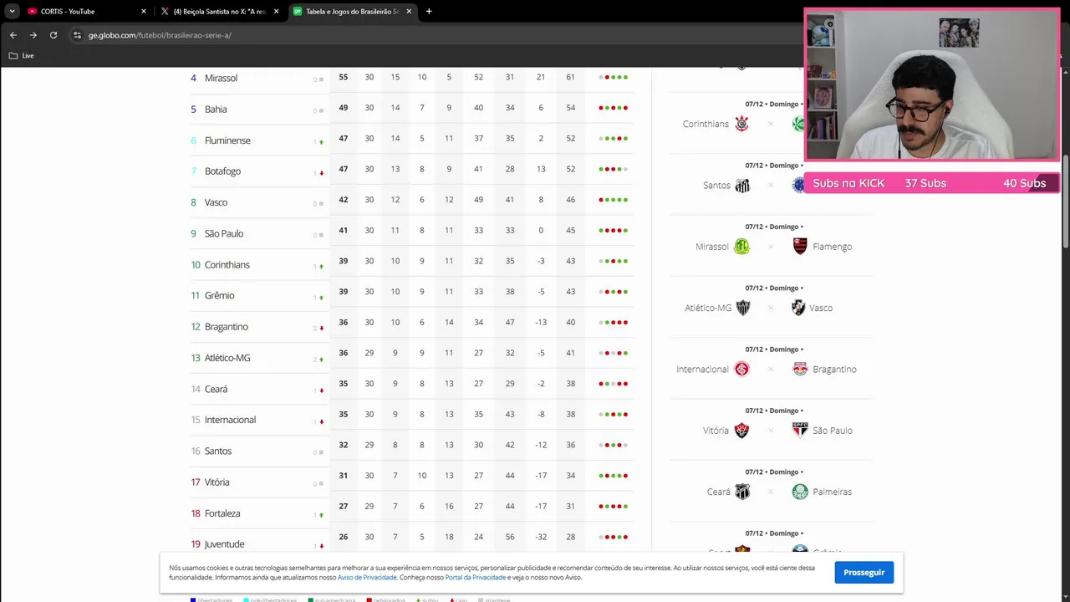Click Santos in the standings table
Viewport: 1070px width, 602px height.
pyautogui.click(x=218, y=451)
